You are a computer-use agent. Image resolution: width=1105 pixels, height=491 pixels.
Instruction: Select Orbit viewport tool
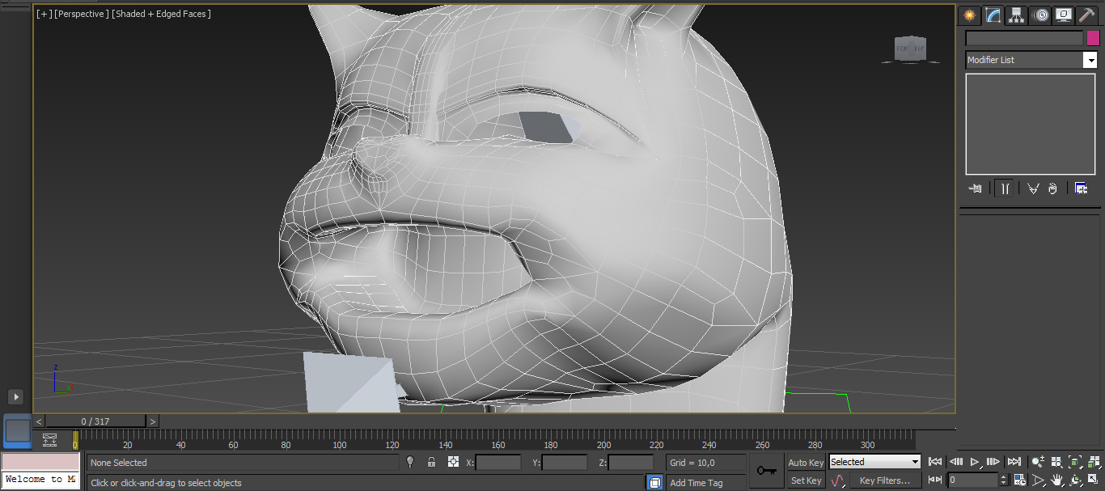pos(1075,480)
